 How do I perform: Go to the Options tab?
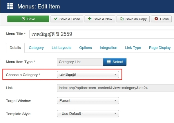tap(86, 48)
